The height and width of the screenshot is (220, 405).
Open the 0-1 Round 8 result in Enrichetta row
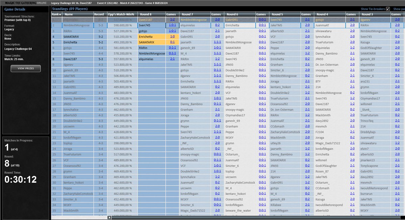click(172, 42)
